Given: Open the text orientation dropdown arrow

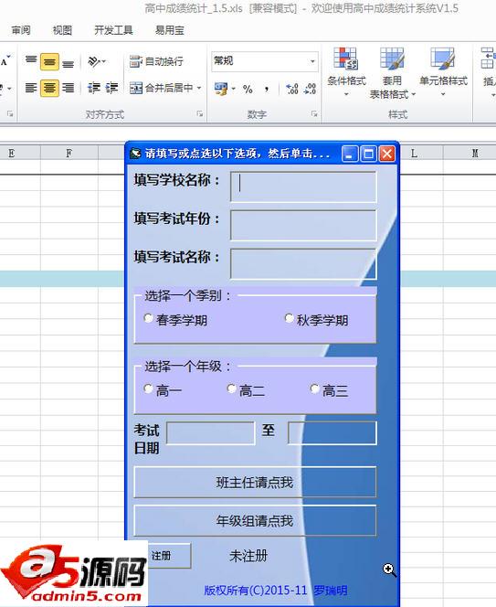Looking at the screenshot, I should pos(104,61).
